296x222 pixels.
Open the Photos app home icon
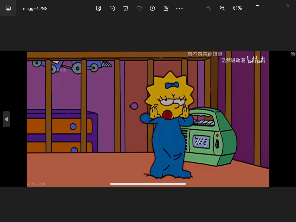pos(8,8)
